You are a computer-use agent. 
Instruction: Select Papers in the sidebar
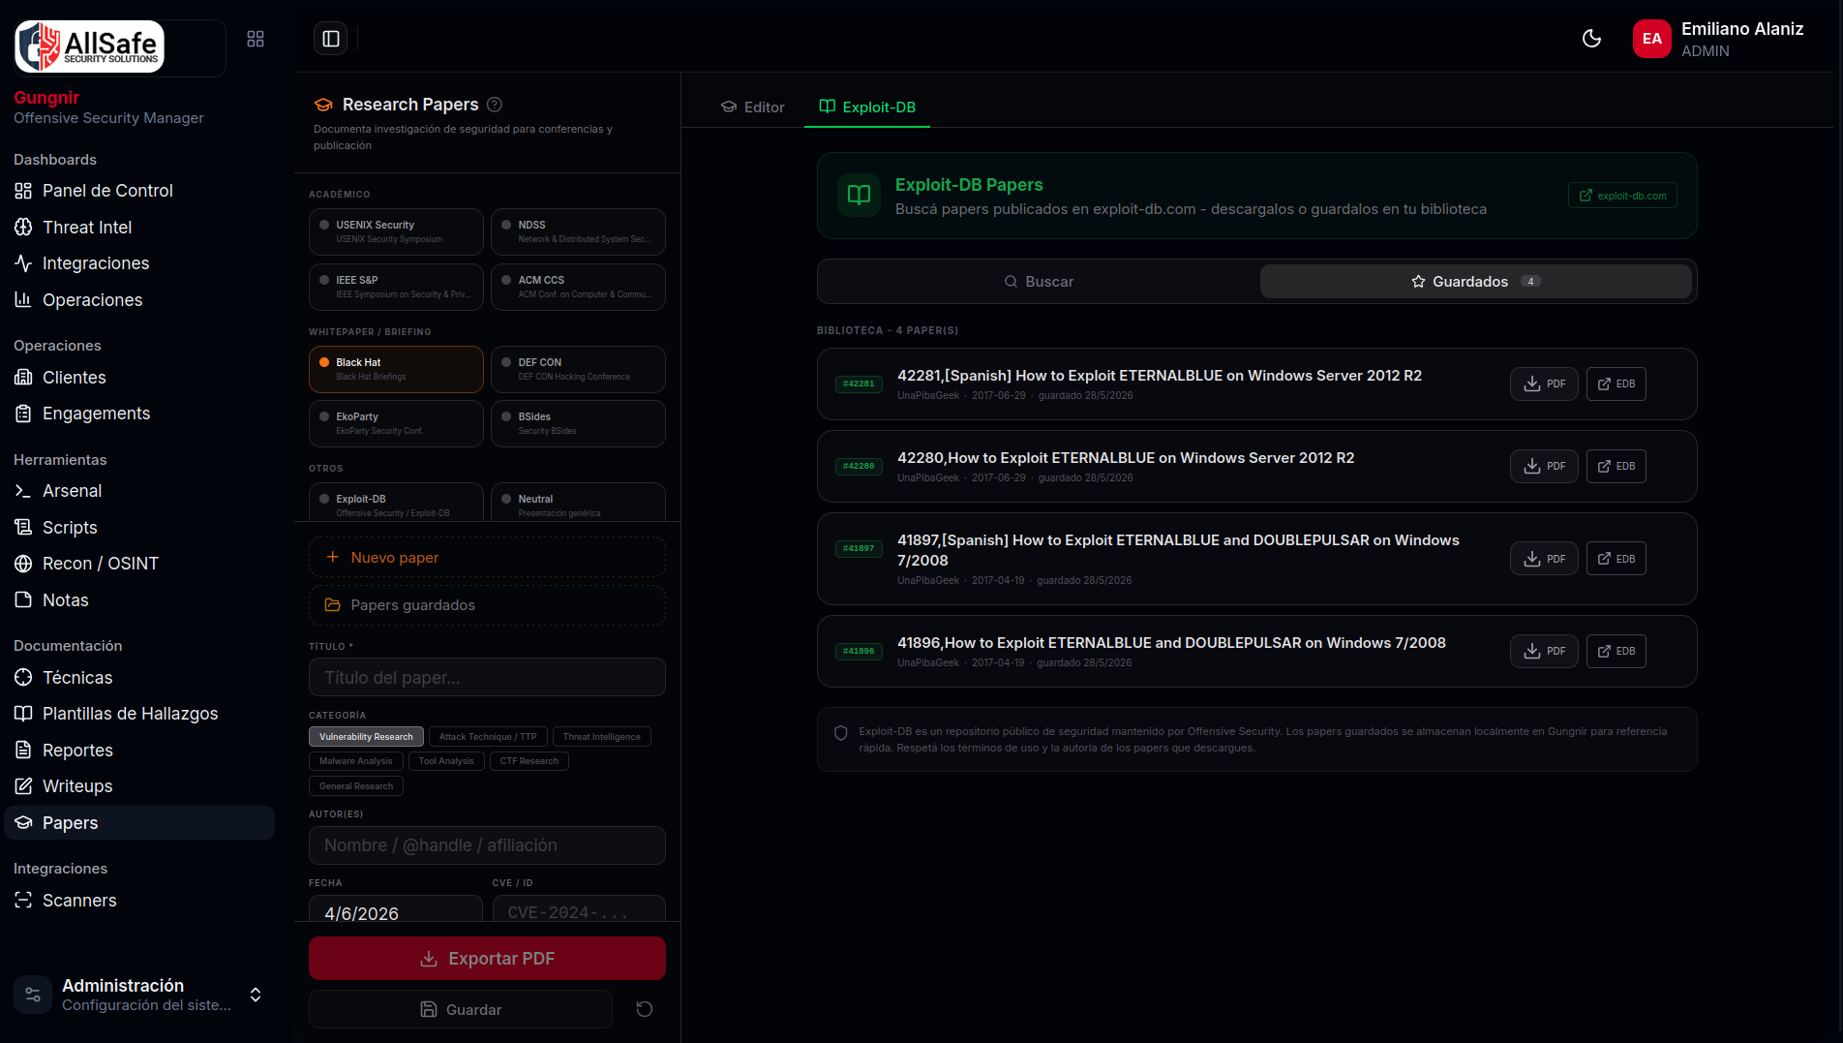(x=139, y=823)
